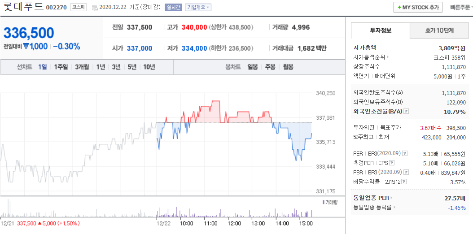Switch to the 투자정보 tab
The height and width of the screenshot is (234, 473).
point(381,30)
